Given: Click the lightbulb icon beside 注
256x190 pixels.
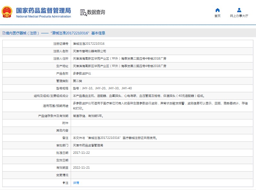Looking at the screenshot, I should 64,183.
